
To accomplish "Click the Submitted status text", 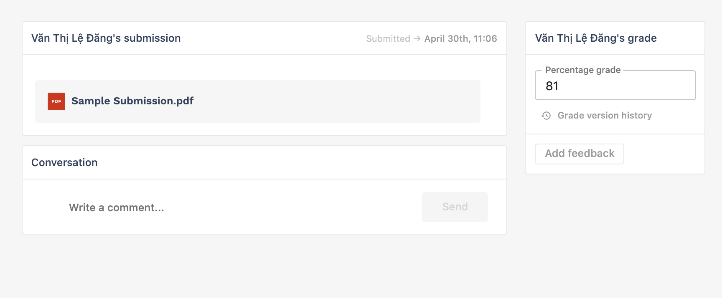I will pos(388,38).
